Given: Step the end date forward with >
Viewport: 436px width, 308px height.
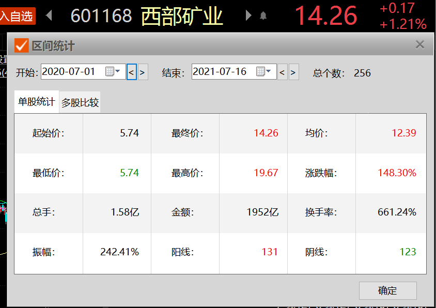Looking at the screenshot, I should click(x=293, y=72).
